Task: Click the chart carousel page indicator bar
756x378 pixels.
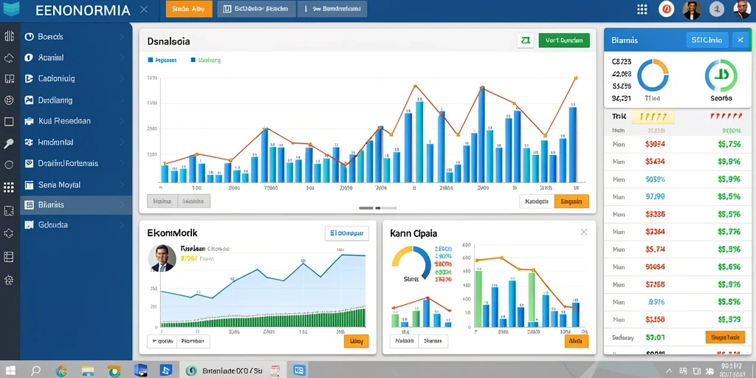Action: (x=377, y=207)
